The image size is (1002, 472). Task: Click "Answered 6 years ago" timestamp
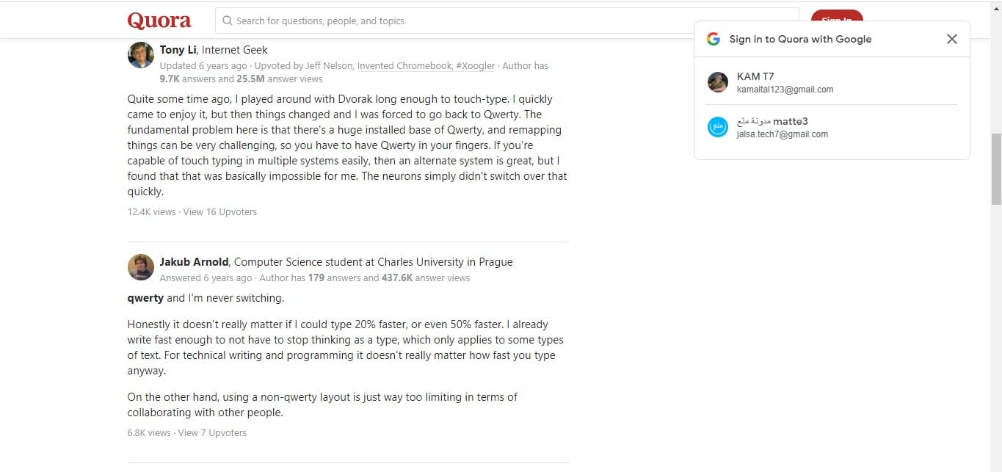206,278
